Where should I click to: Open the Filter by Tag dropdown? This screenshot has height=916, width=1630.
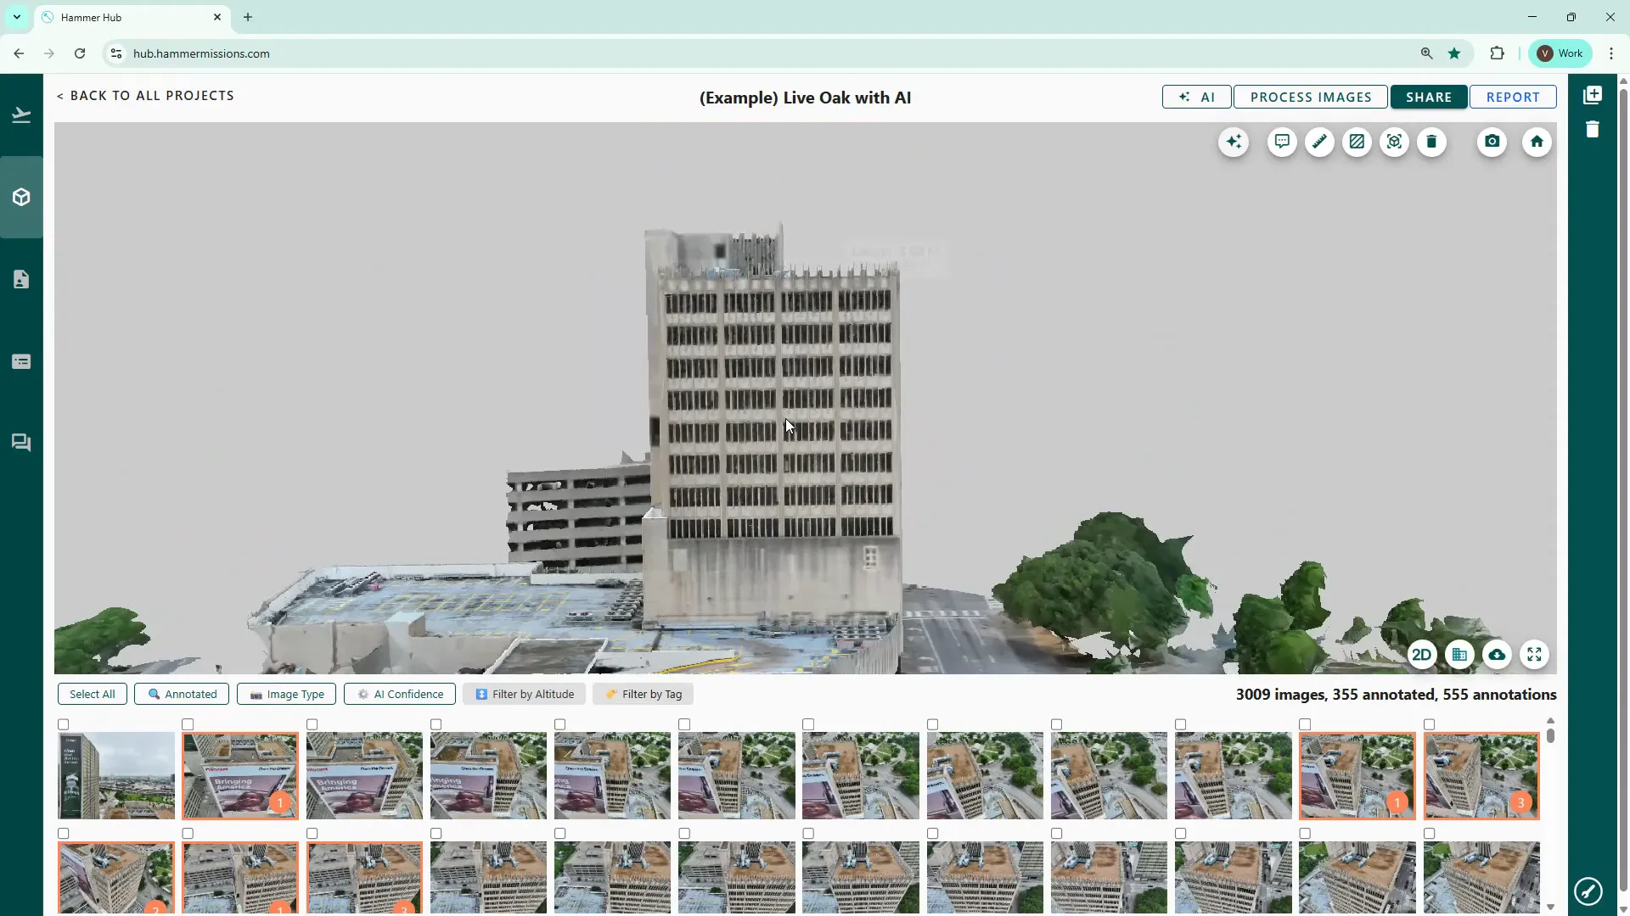click(x=643, y=694)
